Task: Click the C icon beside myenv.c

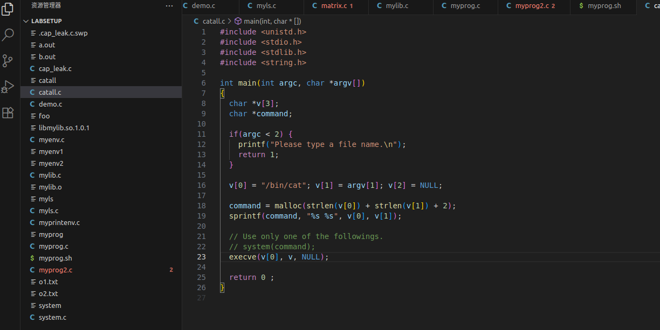Action: 32,139
